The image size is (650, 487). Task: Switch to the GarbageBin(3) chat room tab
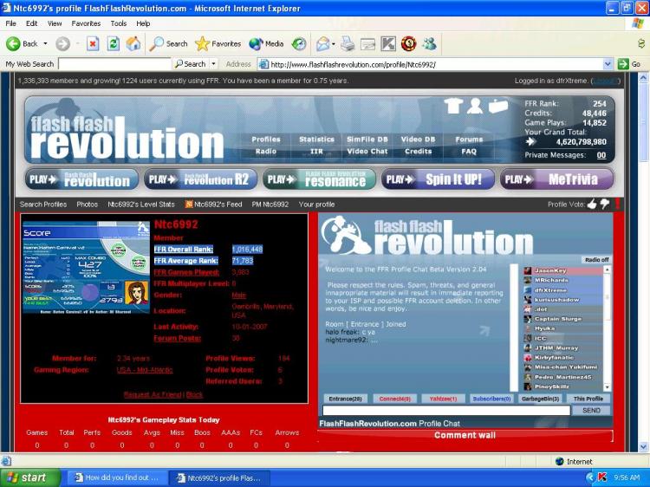(x=540, y=399)
